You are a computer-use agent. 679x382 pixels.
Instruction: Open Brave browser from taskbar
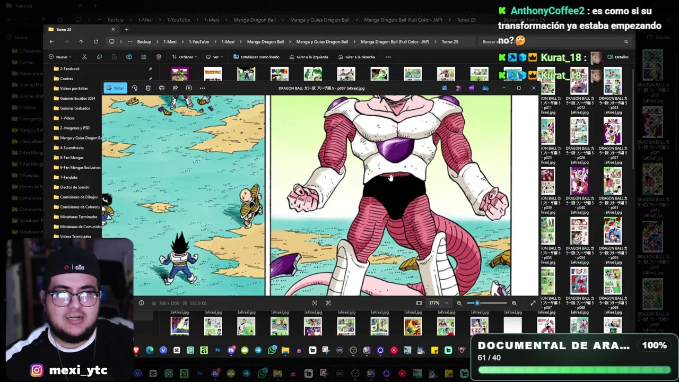point(136,350)
